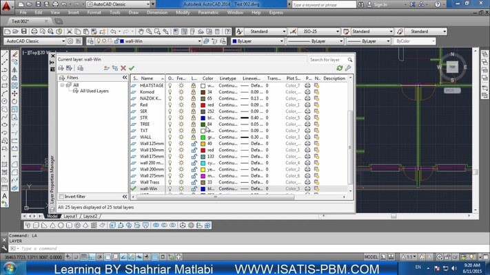
Task: Select the Erase modify tool
Action: pos(14,54)
